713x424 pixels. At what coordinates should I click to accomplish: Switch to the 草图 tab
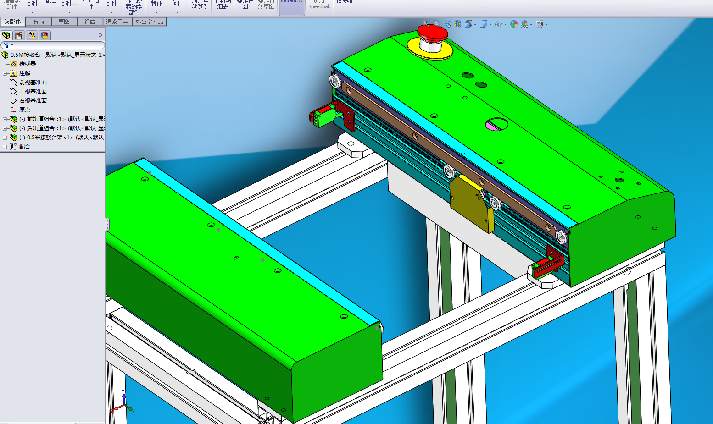(64, 22)
